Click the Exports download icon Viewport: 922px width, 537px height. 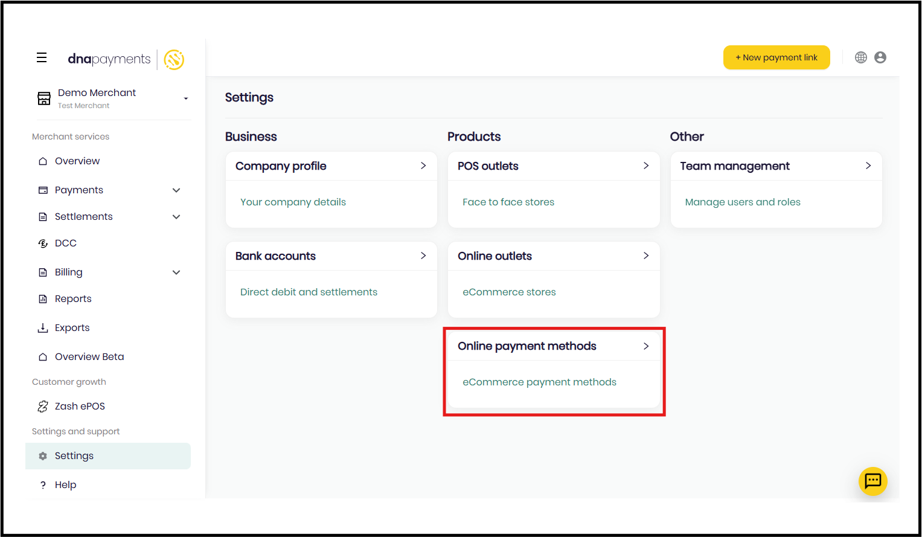click(x=43, y=328)
